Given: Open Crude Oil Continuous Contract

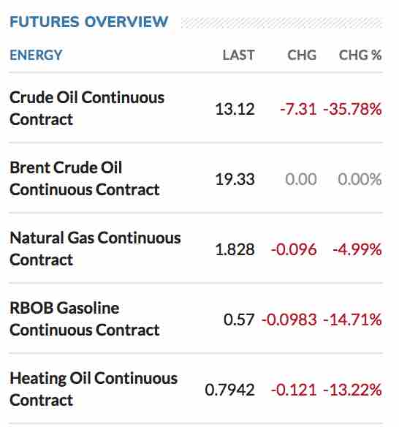Looking at the screenshot, I should coord(87,108).
